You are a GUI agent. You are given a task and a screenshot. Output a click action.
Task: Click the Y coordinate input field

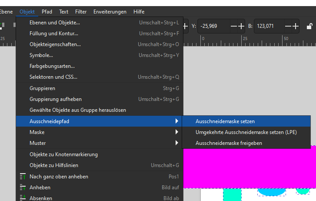click(213, 26)
